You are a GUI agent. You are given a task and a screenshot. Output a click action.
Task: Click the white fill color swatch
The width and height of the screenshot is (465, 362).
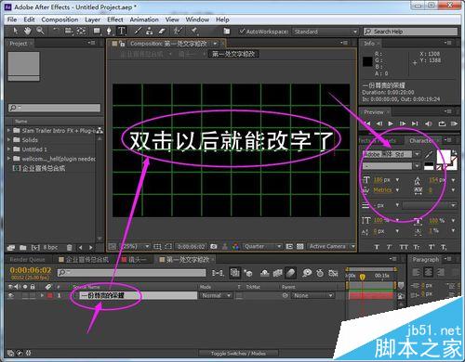[x=444, y=157]
